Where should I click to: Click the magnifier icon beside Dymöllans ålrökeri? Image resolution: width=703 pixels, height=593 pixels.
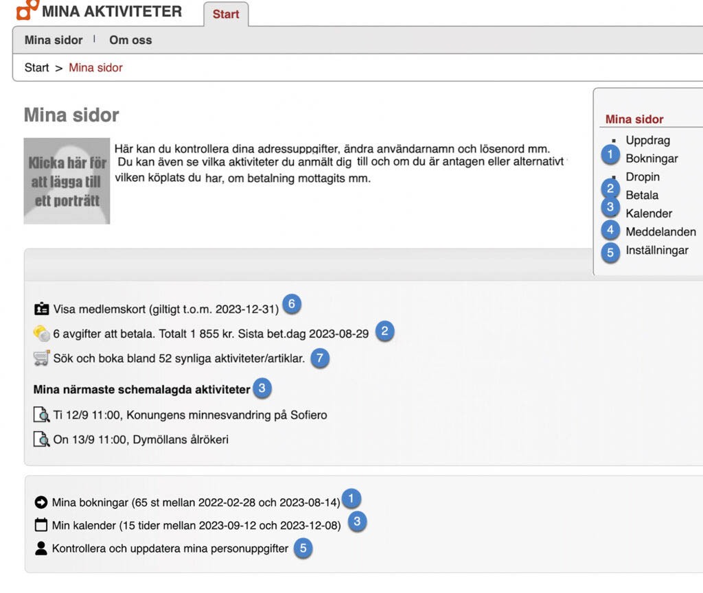(41, 439)
